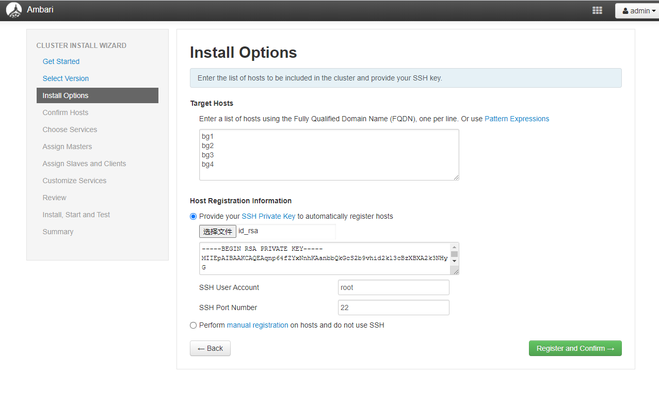The image size is (659, 405).
Task: Focus the SSH User Account field
Action: click(x=393, y=287)
